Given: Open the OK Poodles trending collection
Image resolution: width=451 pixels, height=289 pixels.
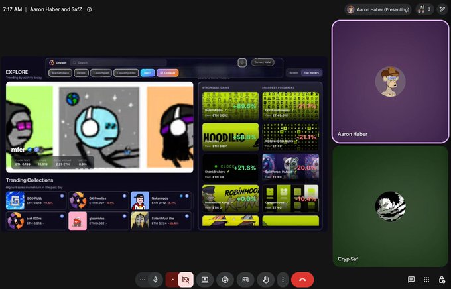Looking at the screenshot, I should (x=98, y=200).
